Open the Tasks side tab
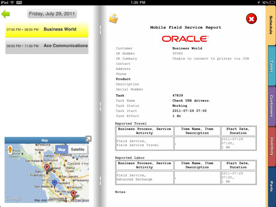The width and height of the screenshot is (276, 207). coord(271,66)
